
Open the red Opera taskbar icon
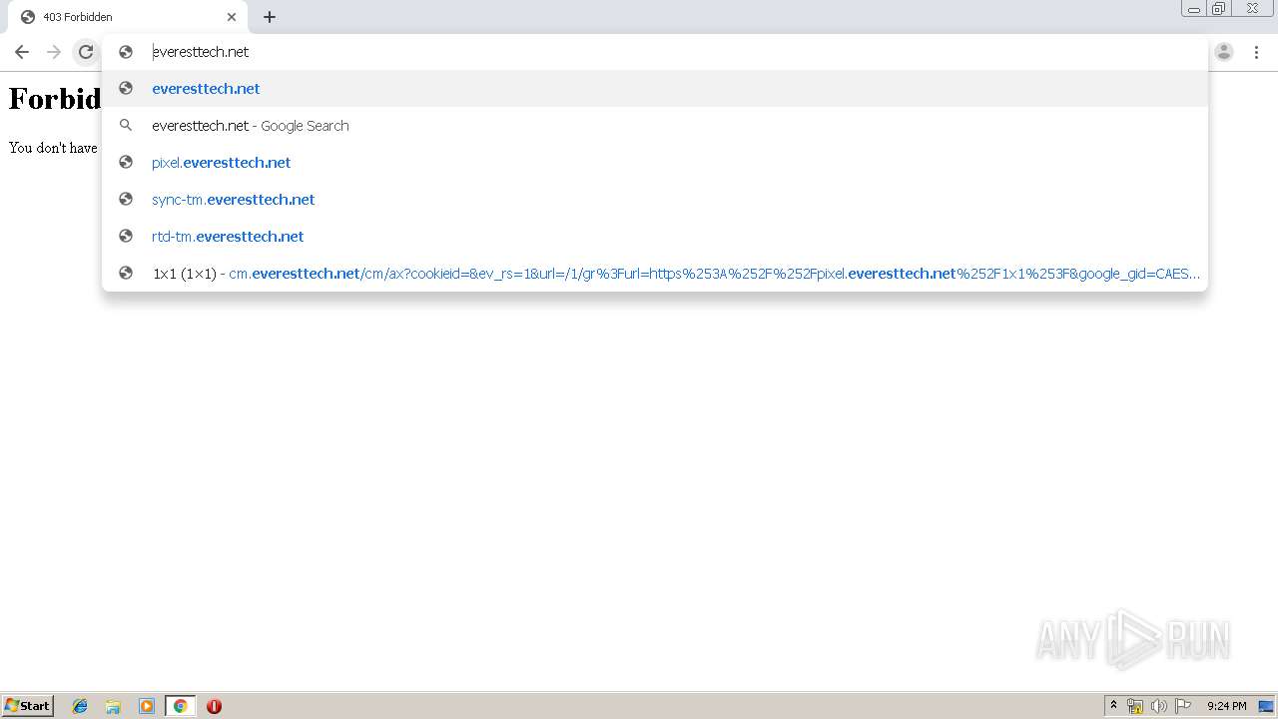[214, 706]
